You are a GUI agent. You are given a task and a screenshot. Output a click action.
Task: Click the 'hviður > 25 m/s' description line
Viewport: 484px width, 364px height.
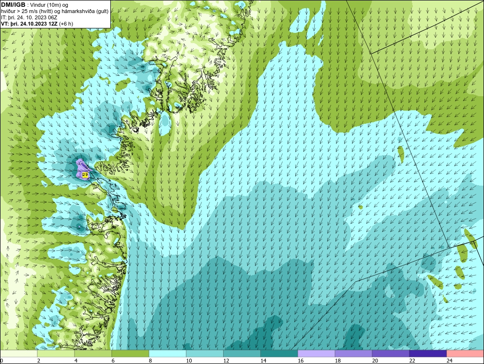55,12
